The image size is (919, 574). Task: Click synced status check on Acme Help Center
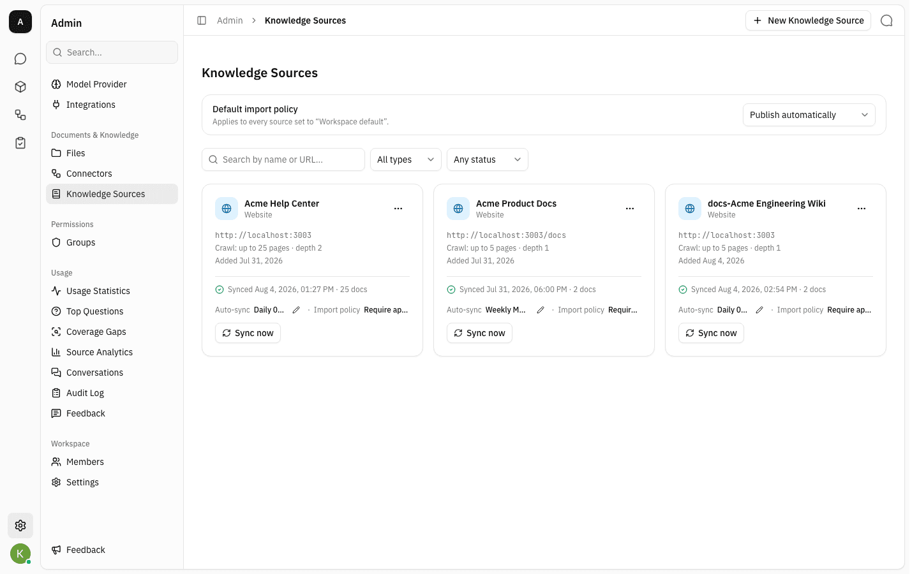(x=220, y=290)
